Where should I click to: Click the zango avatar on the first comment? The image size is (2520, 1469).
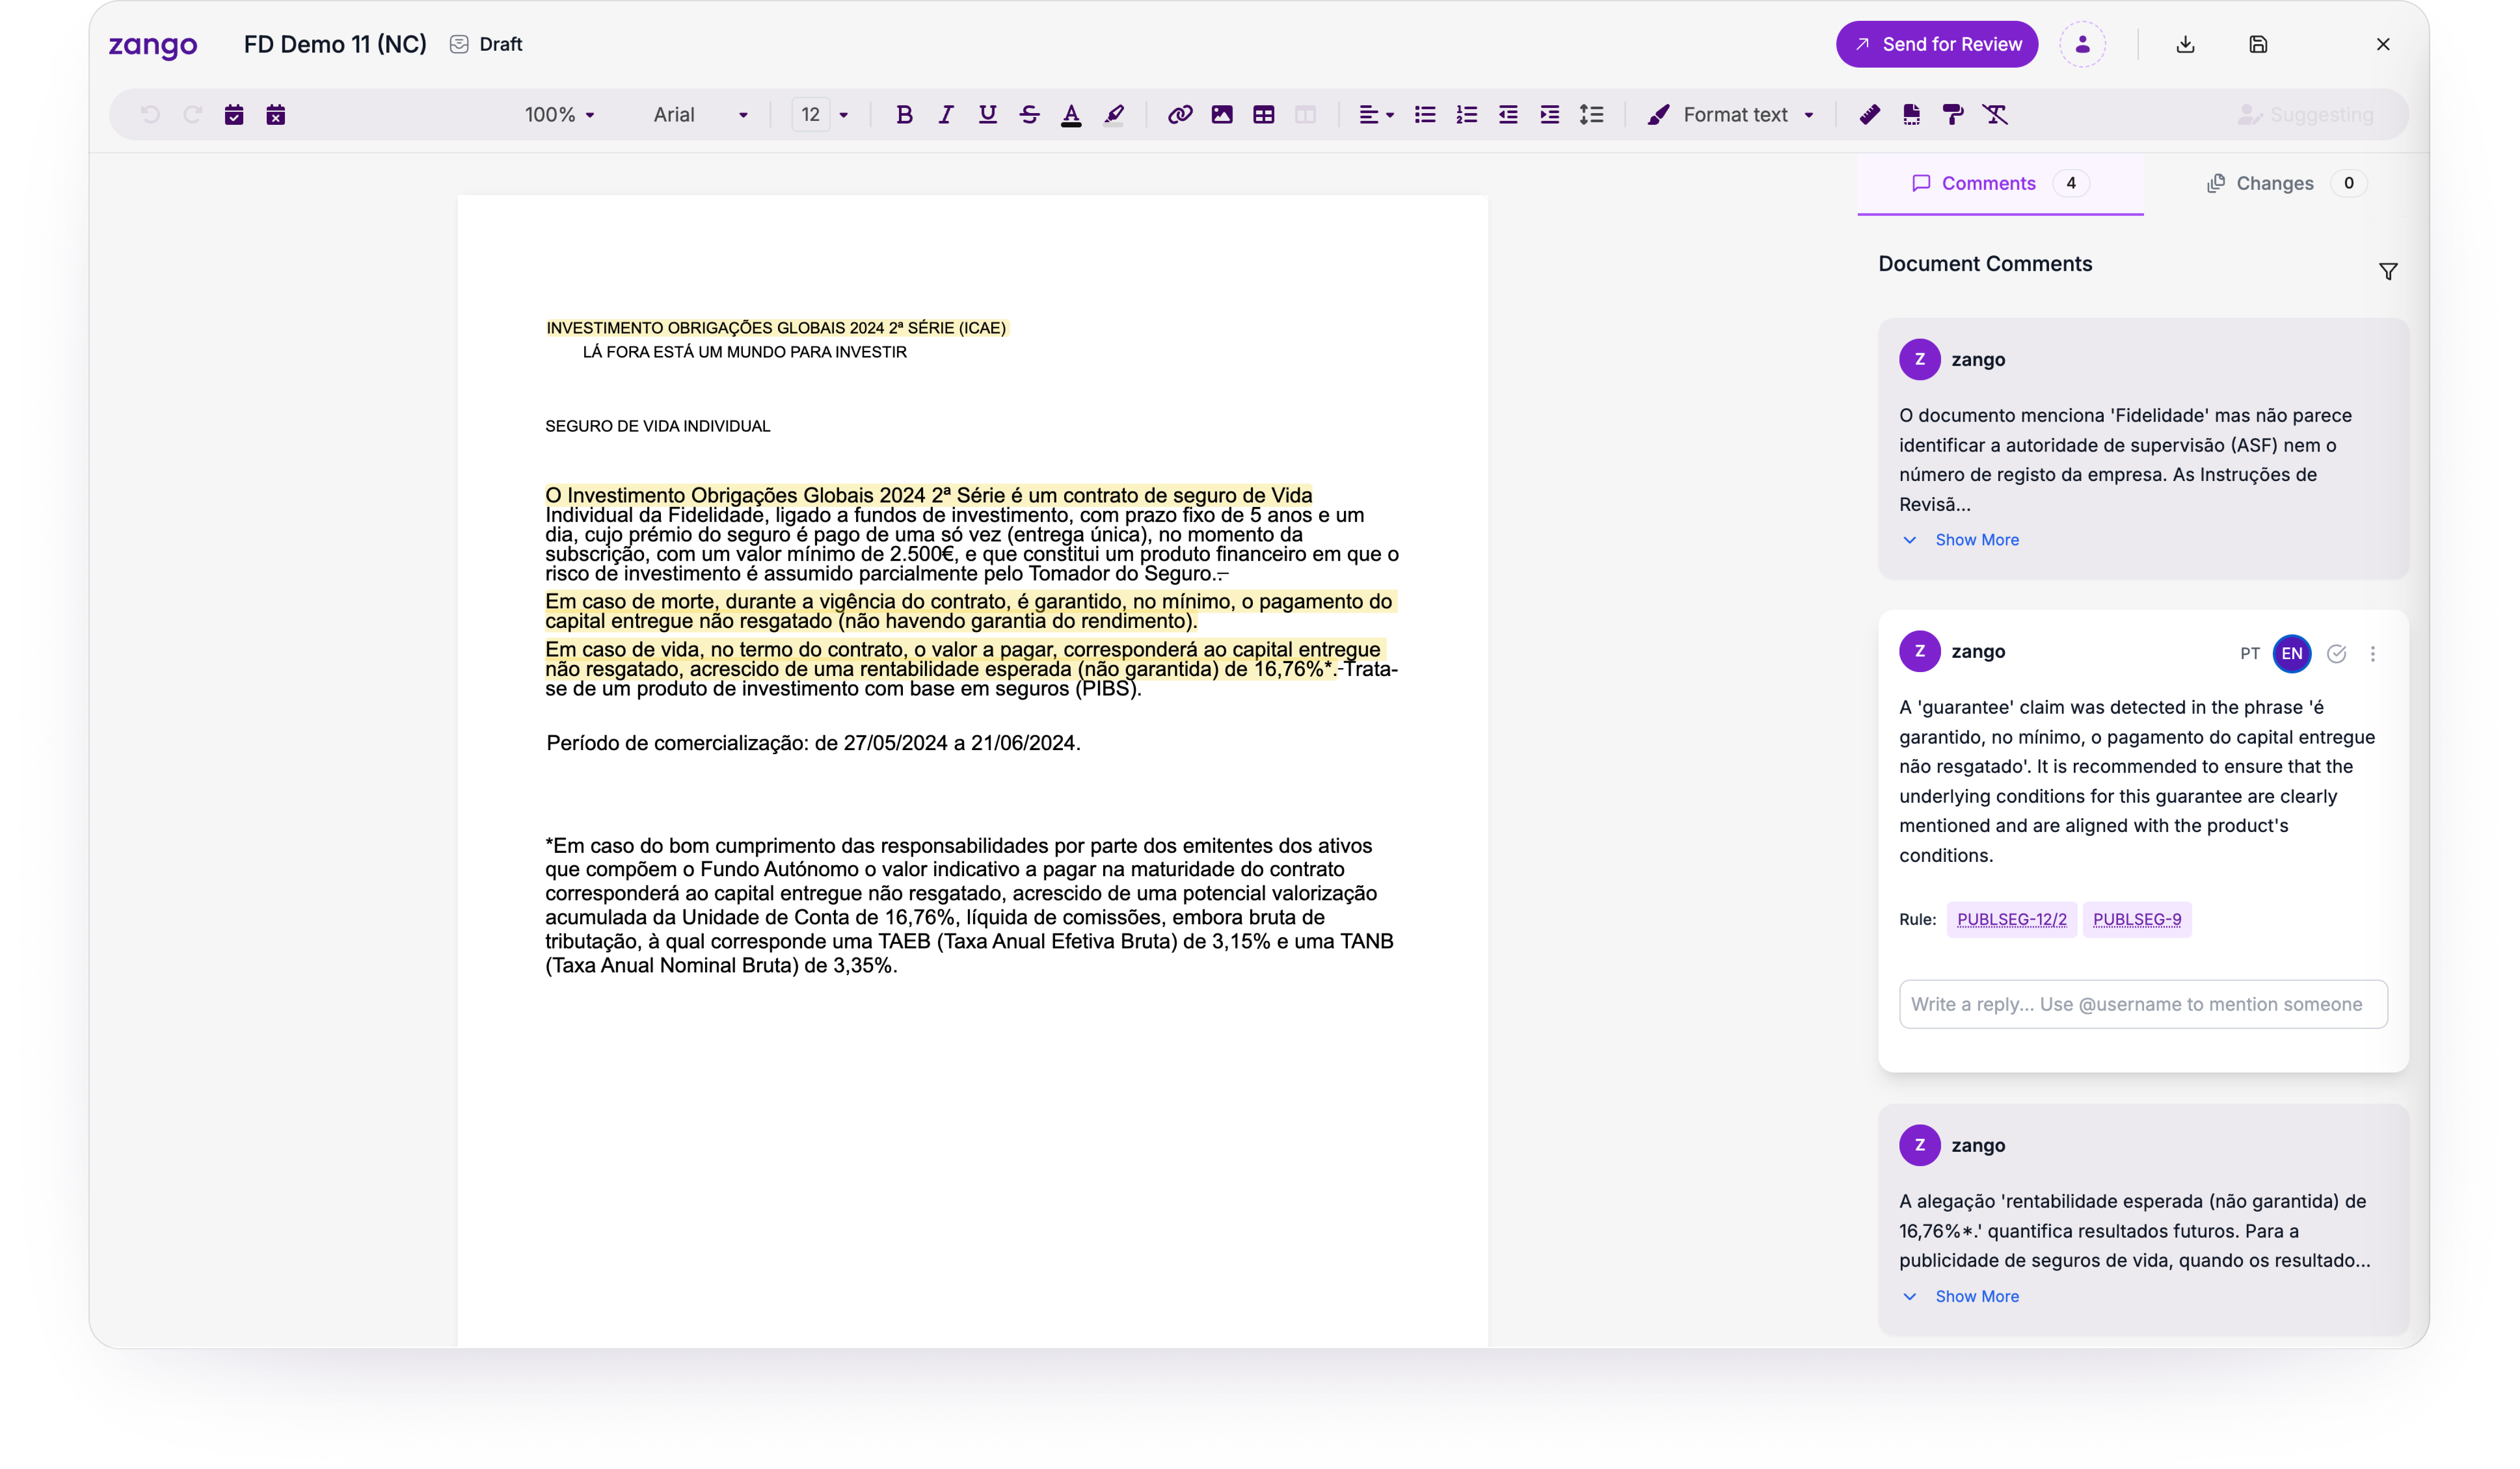tap(1920, 360)
